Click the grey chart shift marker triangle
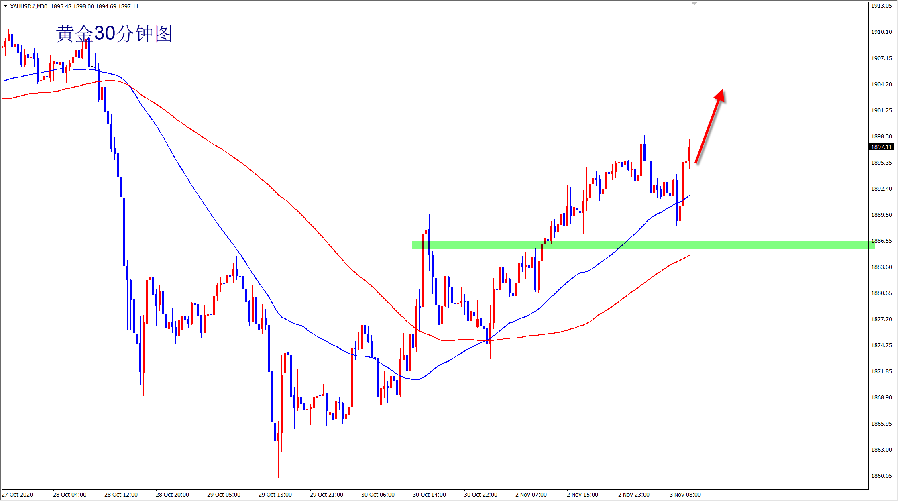This screenshot has height=501, width=898. [x=694, y=3]
